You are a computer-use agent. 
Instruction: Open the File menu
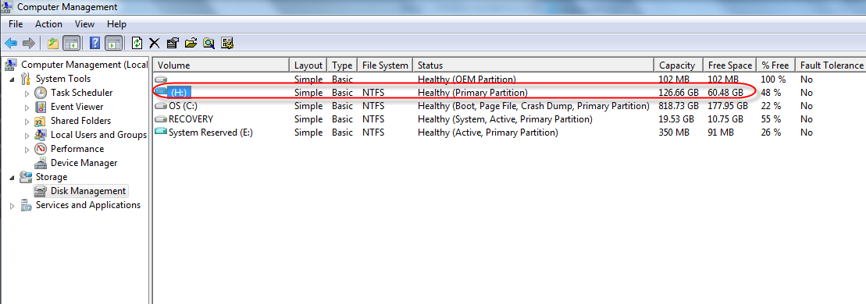16,24
